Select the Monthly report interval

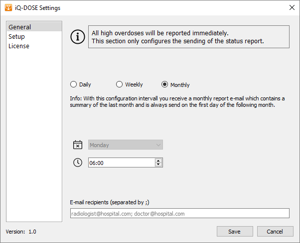(x=164, y=84)
